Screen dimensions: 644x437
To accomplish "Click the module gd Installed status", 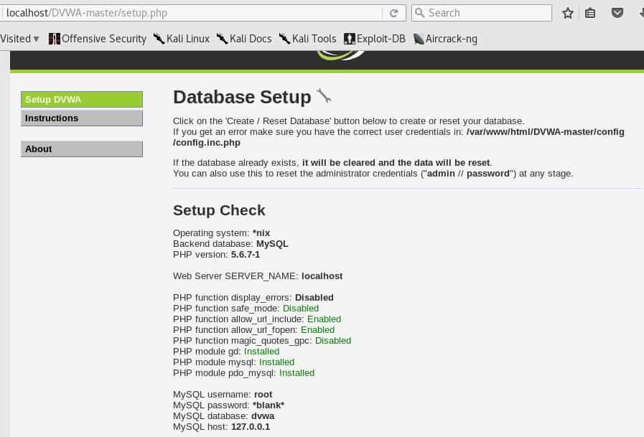I will tap(261, 351).
